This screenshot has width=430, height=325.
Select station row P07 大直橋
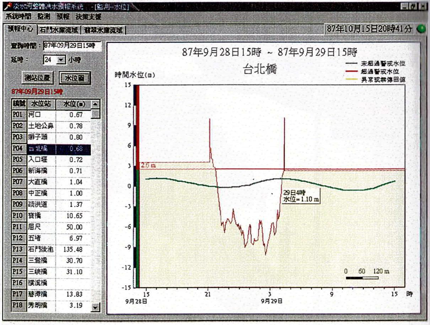[x=51, y=182]
